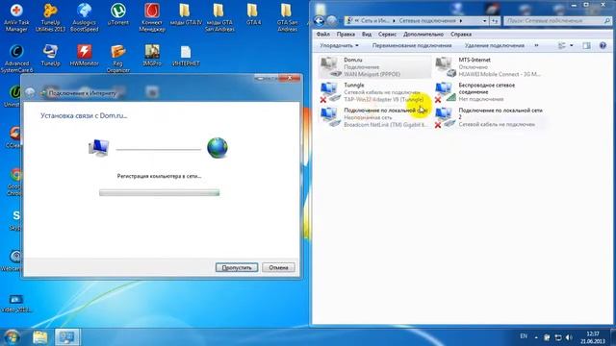Open the моды GTA San Andreas folder
This screenshot has width=616, height=346.
pyautogui.click(x=219, y=18)
